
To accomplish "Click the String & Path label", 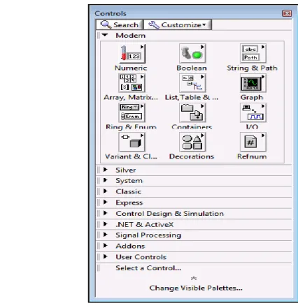I will click(x=252, y=68).
